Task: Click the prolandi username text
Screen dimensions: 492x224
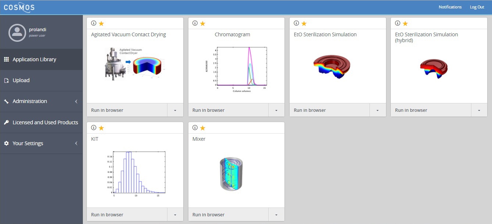Action: 38,30
